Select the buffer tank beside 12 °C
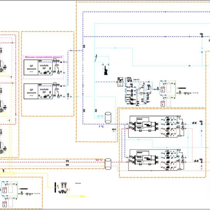This screenshot has width=210, height=210. [x=108, y=117]
